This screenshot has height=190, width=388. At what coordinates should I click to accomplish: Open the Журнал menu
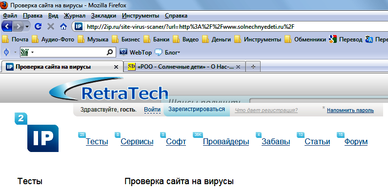[x=75, y=16]
